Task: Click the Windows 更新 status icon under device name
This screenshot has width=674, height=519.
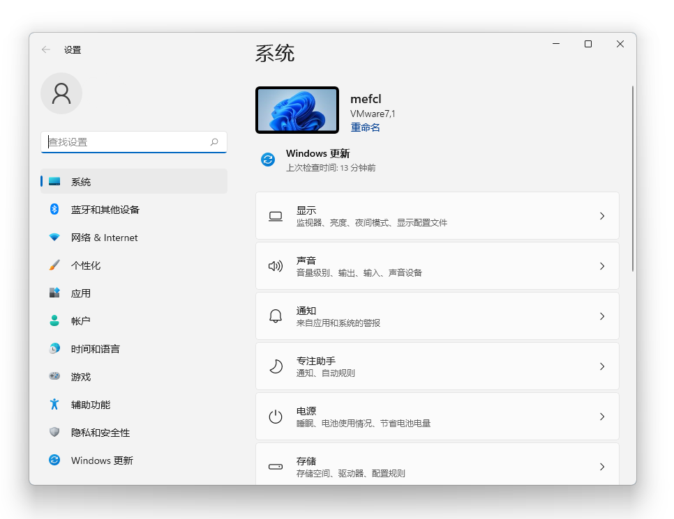Action: click(x=268, y=160)
